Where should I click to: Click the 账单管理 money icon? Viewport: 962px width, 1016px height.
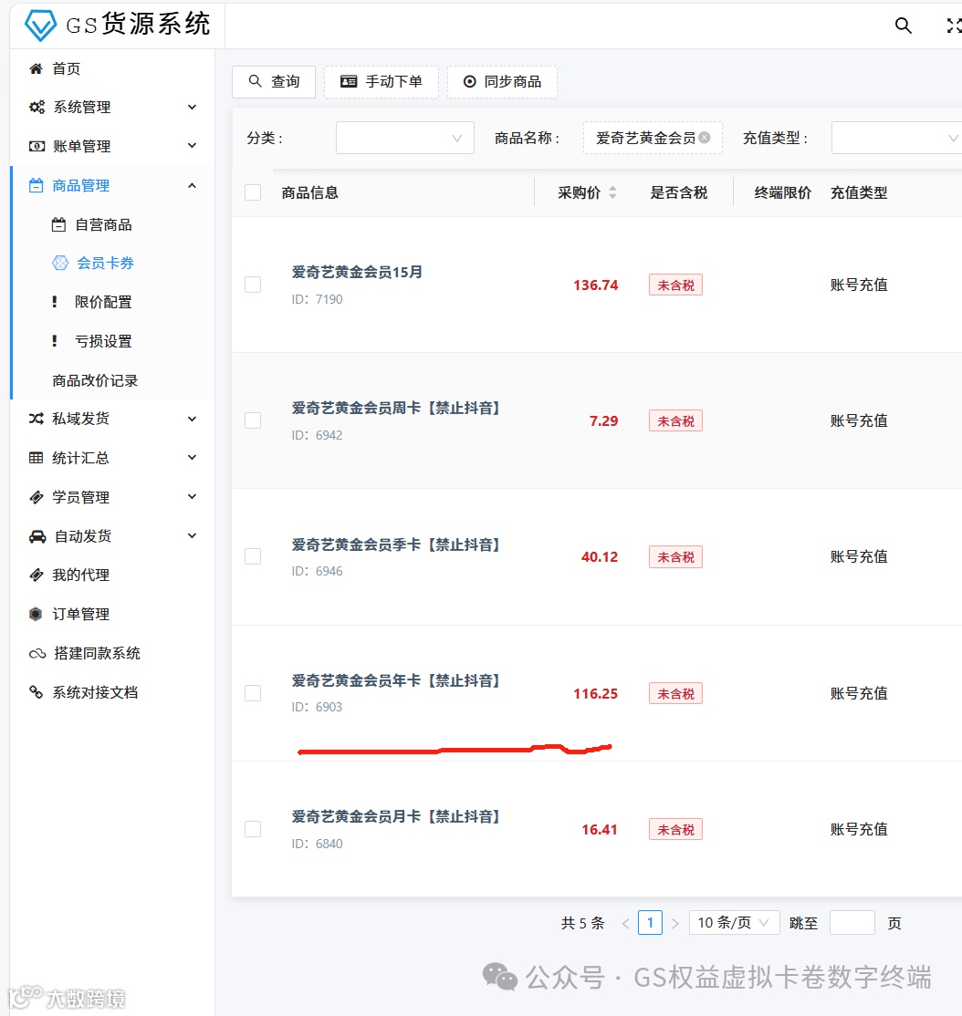click(37, 147)
